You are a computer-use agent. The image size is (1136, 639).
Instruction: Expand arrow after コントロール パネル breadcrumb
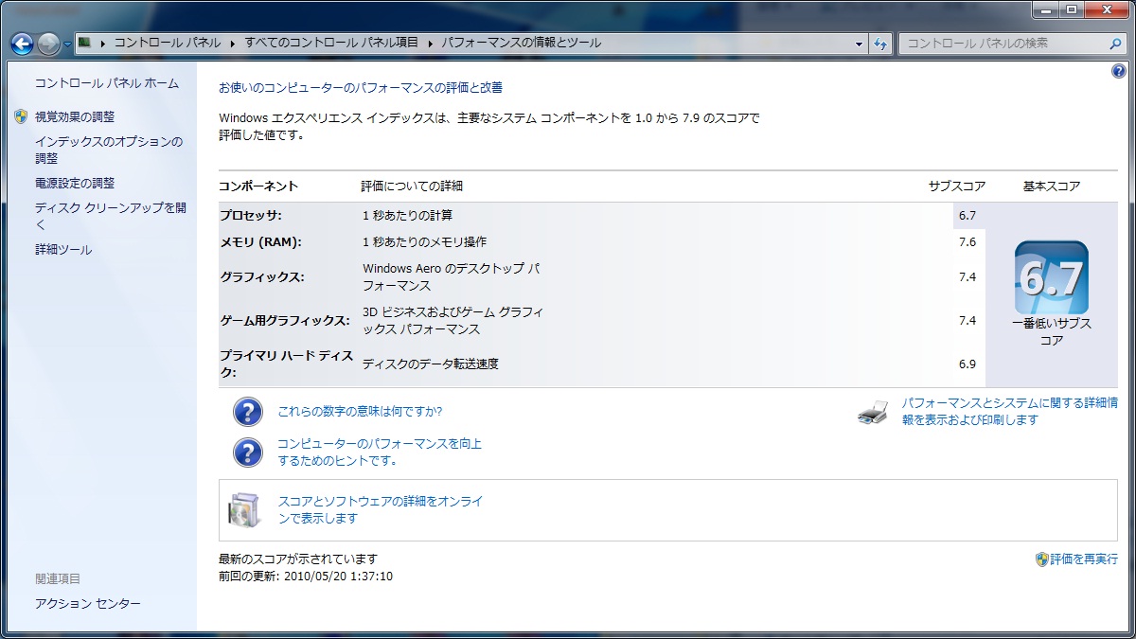[232, 43]
